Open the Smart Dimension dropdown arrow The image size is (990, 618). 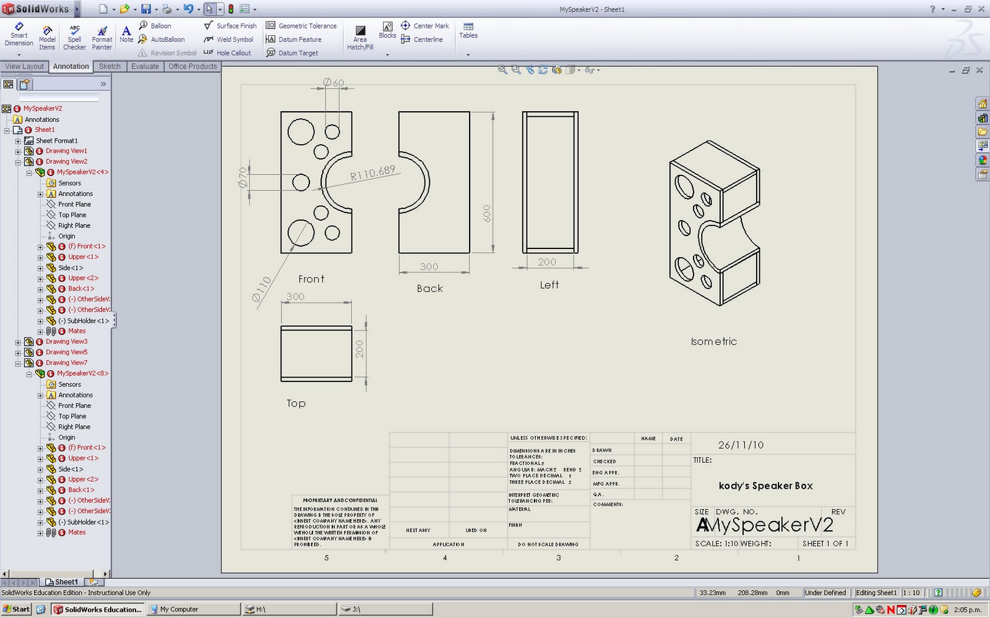(x=19, y=54)
